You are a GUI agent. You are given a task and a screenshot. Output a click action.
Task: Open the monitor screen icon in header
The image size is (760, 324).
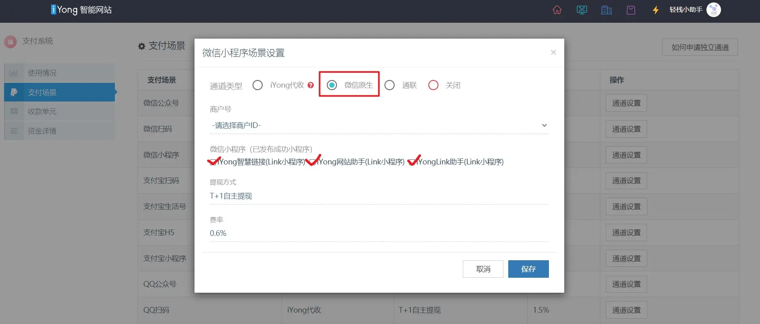pos(581,10)
